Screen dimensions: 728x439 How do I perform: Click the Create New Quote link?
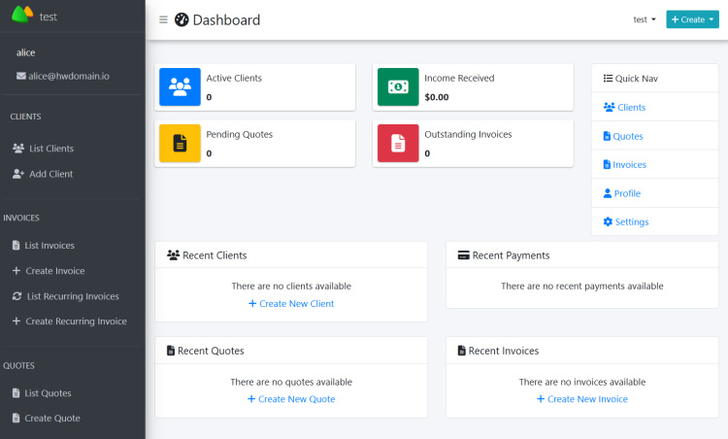pos(291,399)
